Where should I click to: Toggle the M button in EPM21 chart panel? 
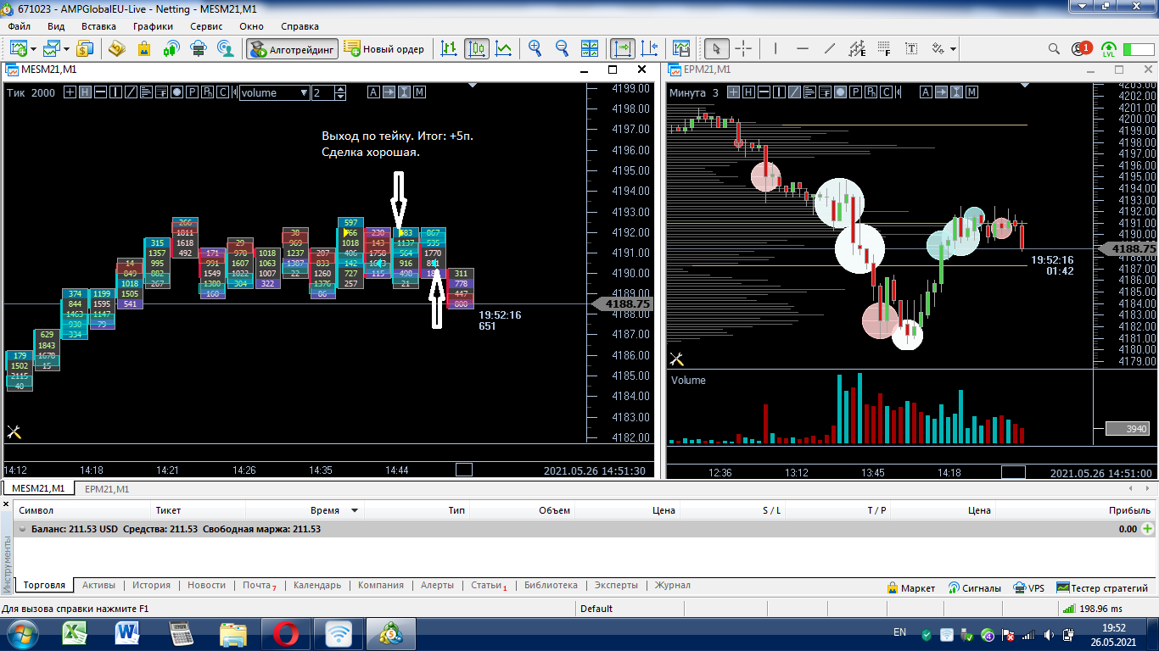coord(972,92)
